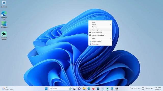Choose Paste in the context menu

pos(100,30)
